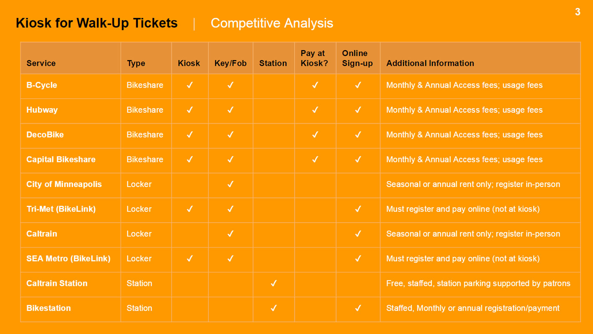This screenshot has width=593, height=334.
Task: Click the Tri-Met (BikeLink) service name
Action: 61,209
